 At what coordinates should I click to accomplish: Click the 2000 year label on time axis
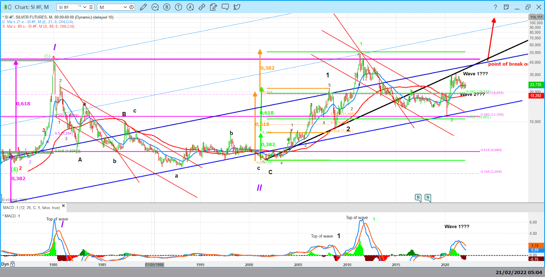pos(249,265)
